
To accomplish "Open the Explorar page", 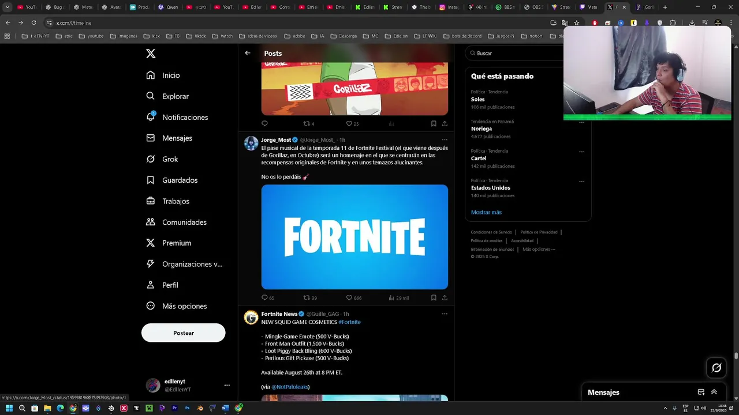I will coord(167,96).
